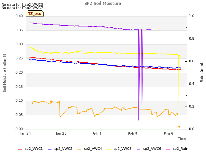Click the orange VWC4 sharp drop at Jan 28
Screen dimensions: 206x155
pyautogui.click(x=60, y=109)
